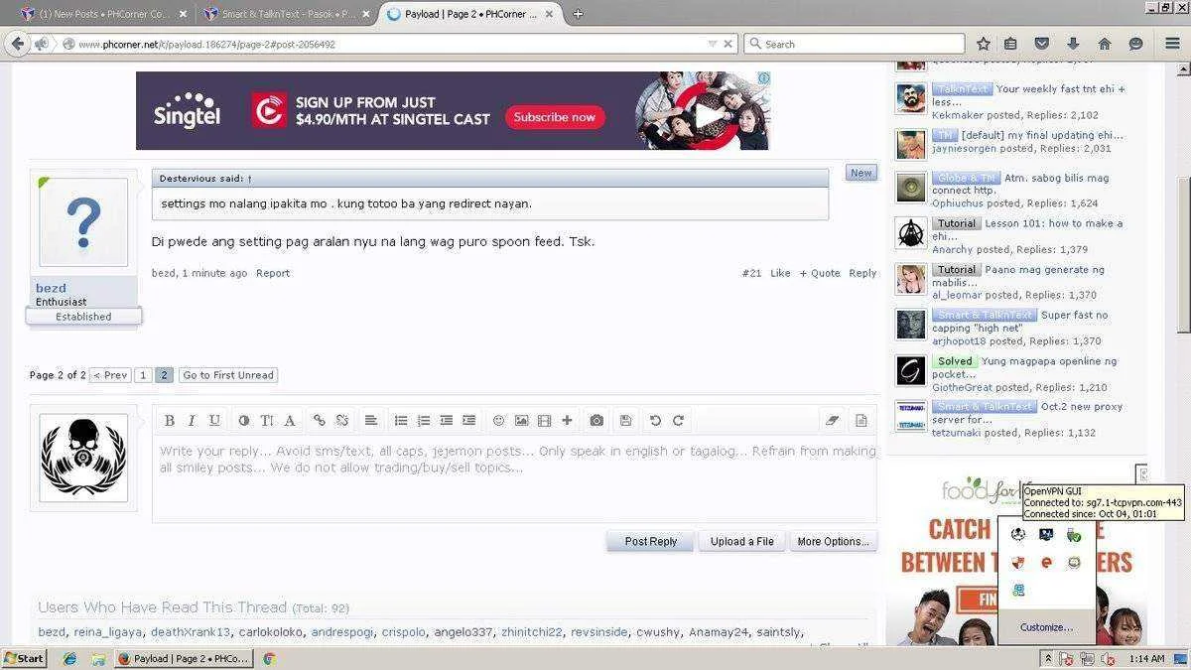The height and width of the screenshot is (670, 1191).
Task: Click the undo icon in editor
Action: [655, 421]
